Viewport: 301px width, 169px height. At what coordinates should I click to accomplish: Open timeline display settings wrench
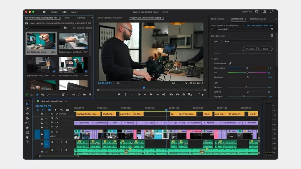coord(62,110)
